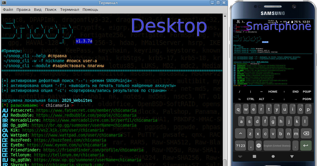This screenshot has height=166, width=317.
Task: Open the Файл menu
Action: pyautogui.click(x=8, y=10)
